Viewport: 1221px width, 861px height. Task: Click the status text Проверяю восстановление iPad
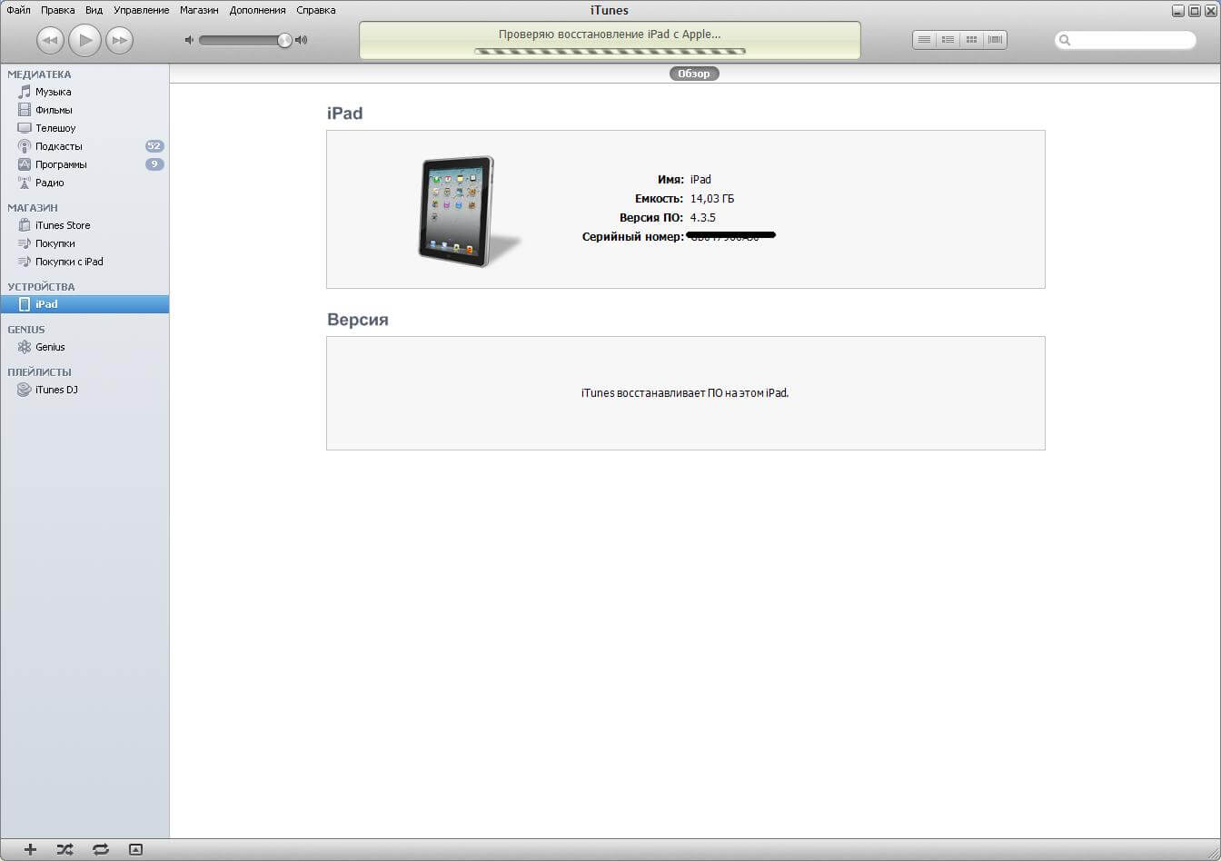tap(610, 35)
